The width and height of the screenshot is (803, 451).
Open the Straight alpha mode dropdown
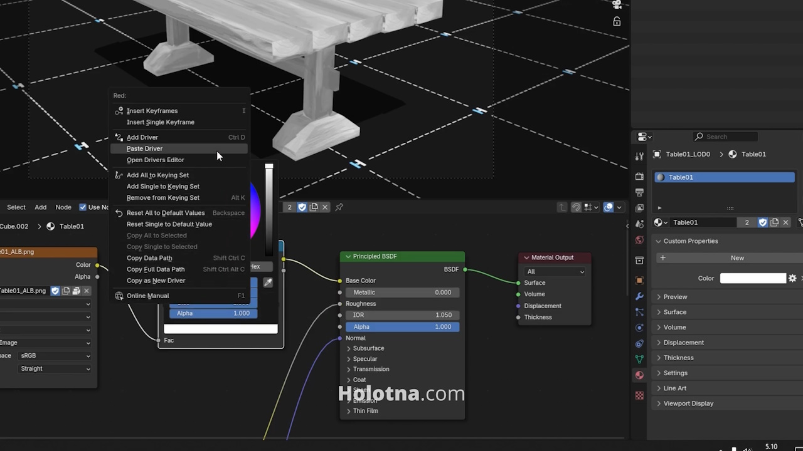tap(55, 368)
